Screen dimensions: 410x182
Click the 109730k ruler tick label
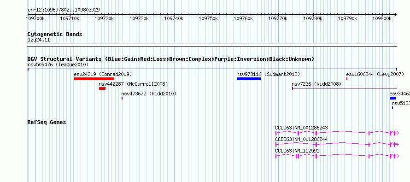[140, 18]
